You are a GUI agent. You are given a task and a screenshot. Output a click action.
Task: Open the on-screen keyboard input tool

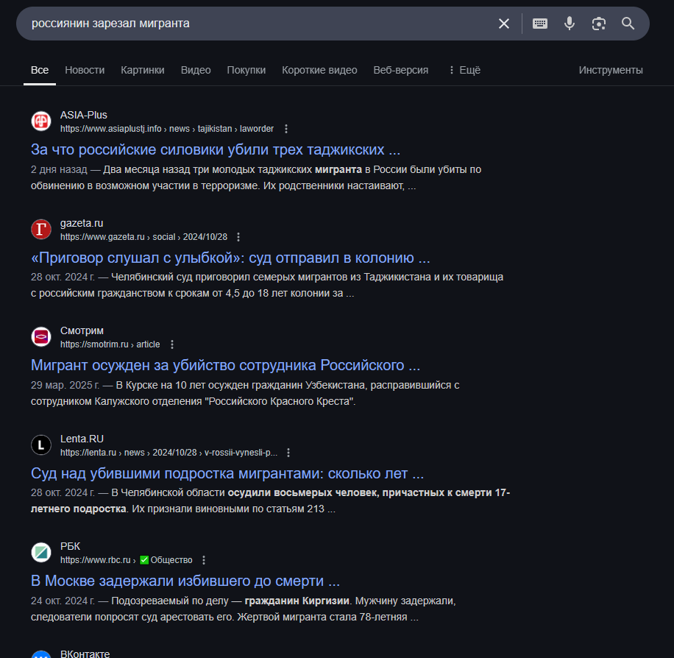[x=540, y=24]
